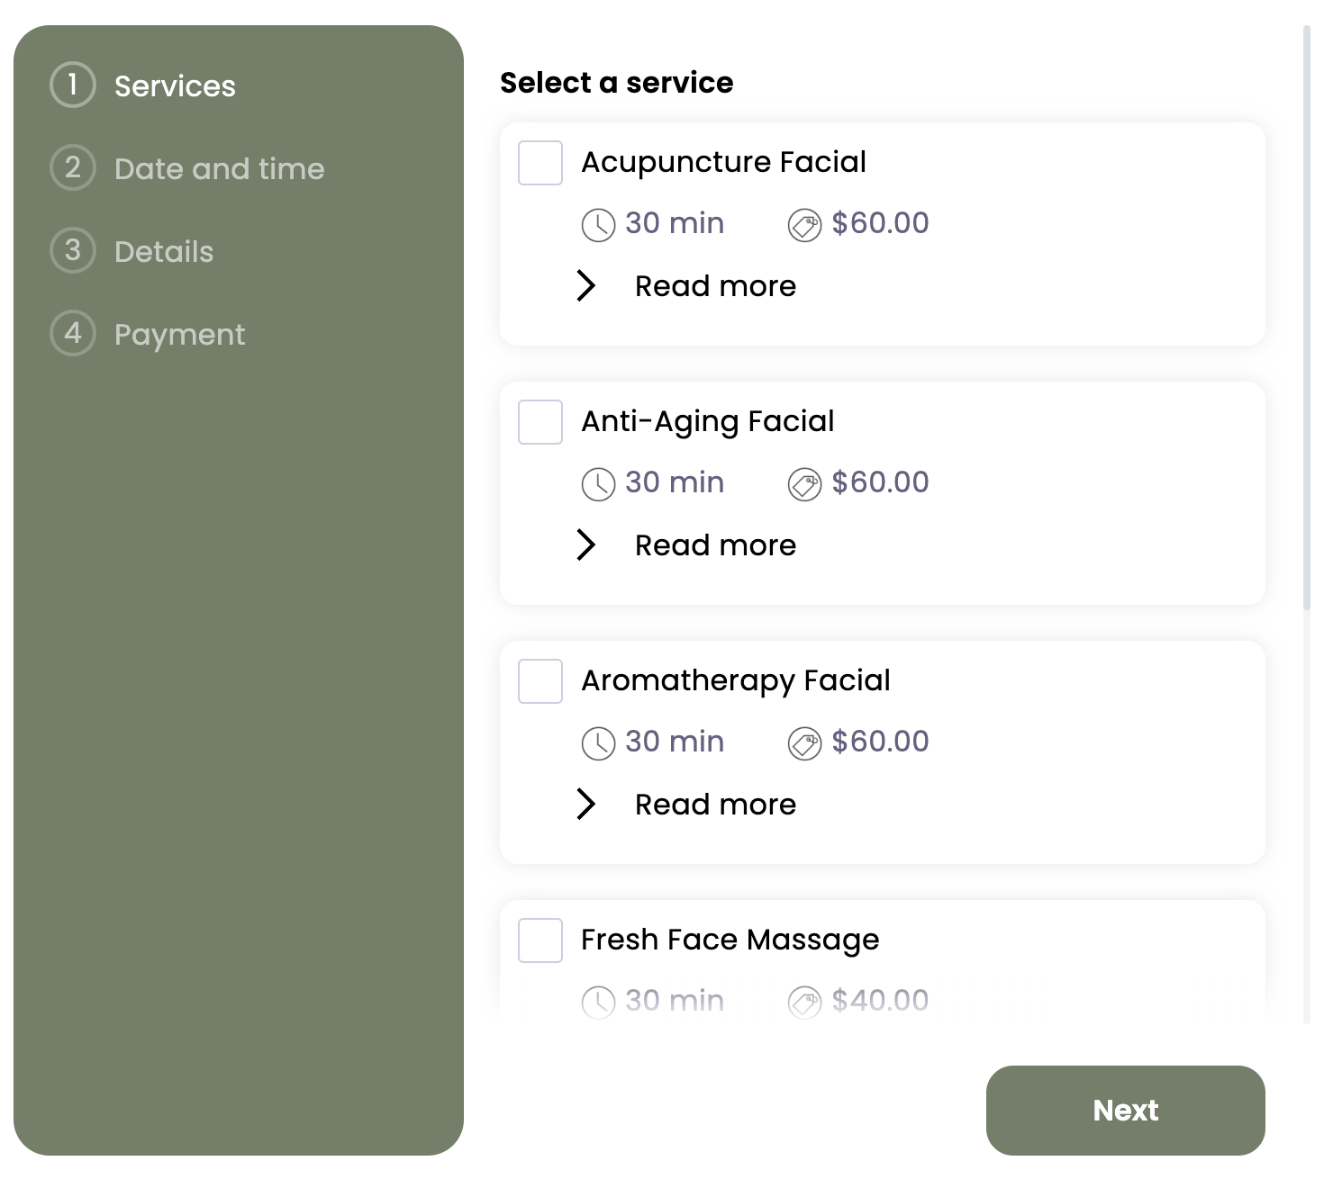
Task: Click the price tag icon on Anti-Aging Facial card
Action: click(x=804, y=484)
